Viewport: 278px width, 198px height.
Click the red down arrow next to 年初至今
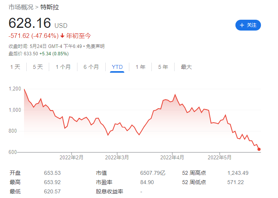pyautogui.click(x=62, y=36)
